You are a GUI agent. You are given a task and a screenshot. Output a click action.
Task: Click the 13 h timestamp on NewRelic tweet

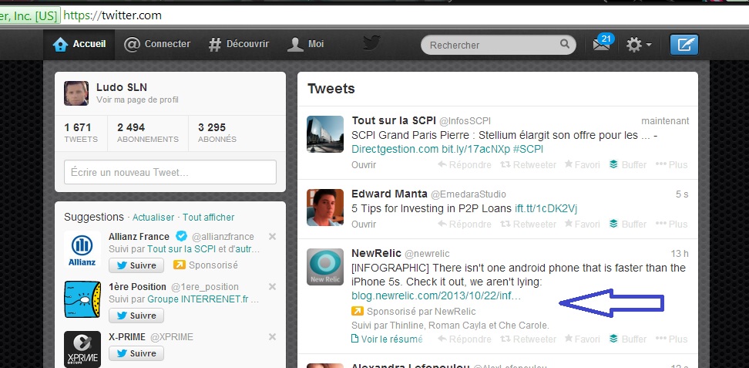(679, 254)
